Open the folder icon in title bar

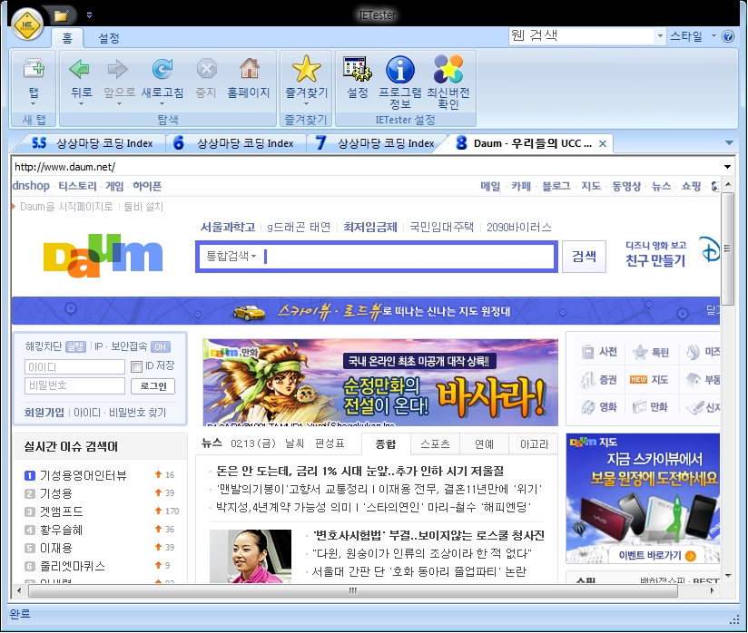click(61, 15)
